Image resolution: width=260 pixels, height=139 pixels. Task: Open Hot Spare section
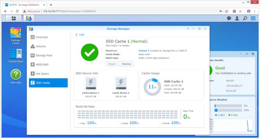pos(48,74)
